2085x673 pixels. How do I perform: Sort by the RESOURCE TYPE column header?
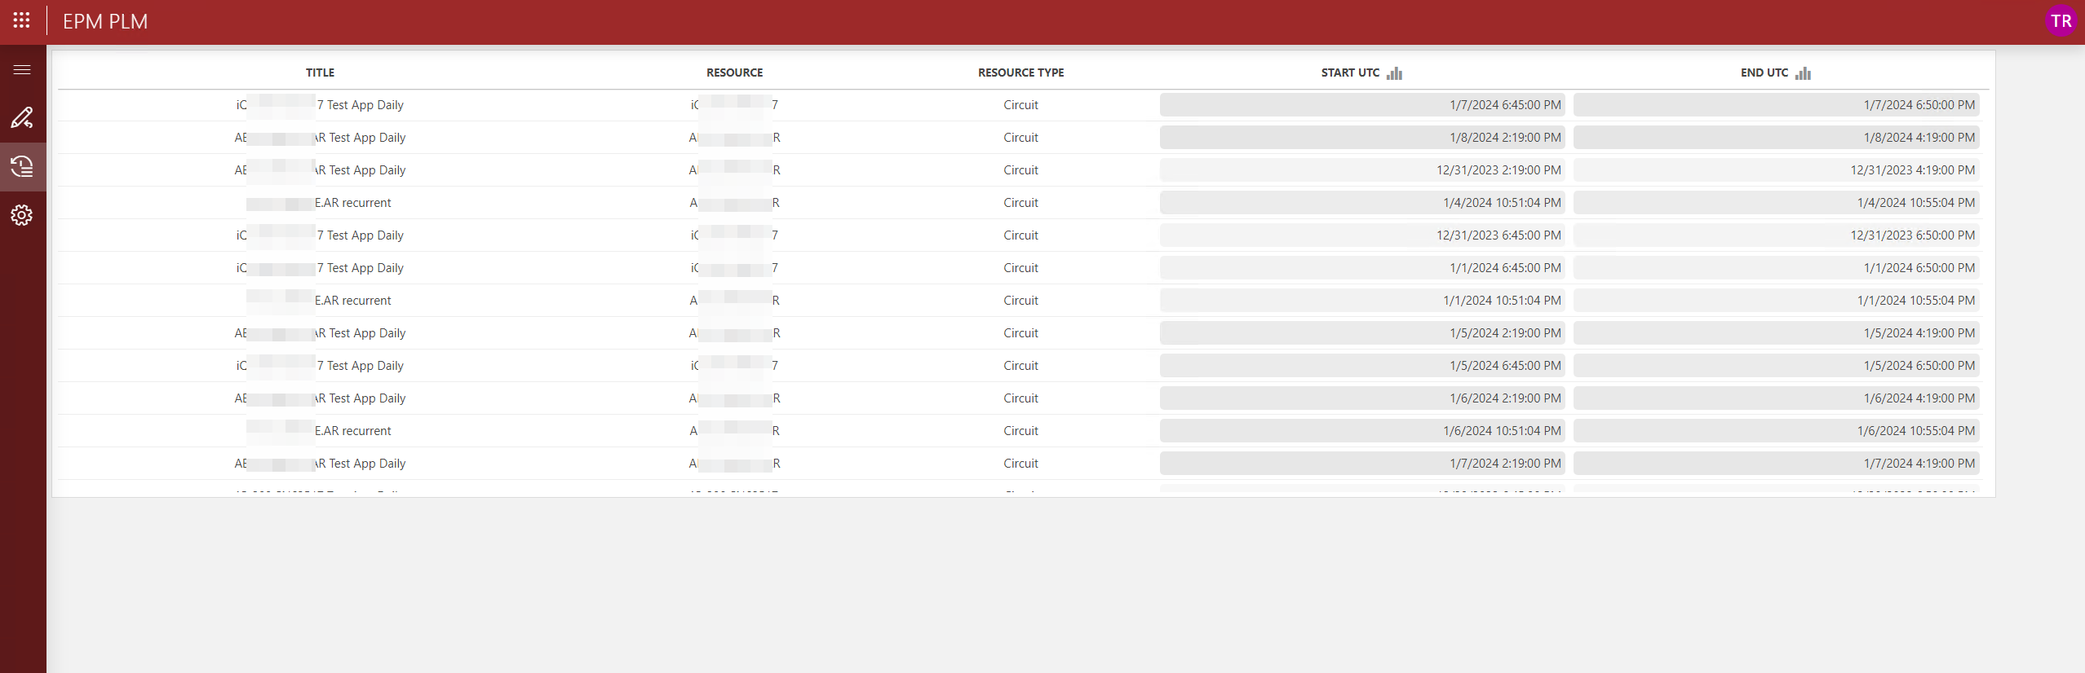[1020, 73]
